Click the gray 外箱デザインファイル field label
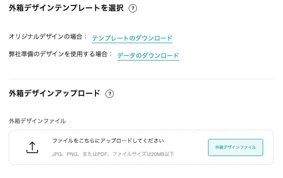Screen dimensions: 283x178 [x=37, y=121]
